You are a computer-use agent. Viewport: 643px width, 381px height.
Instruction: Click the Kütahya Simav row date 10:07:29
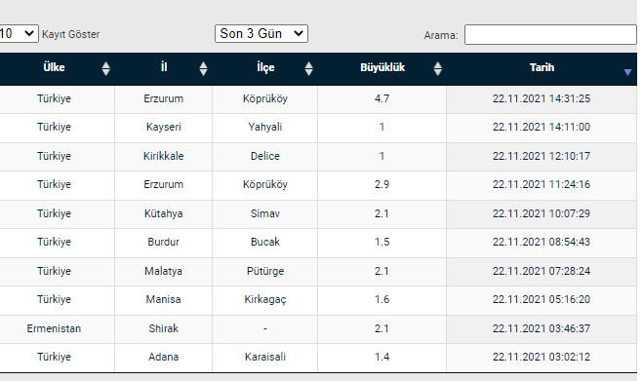click(x=542, y=213)
